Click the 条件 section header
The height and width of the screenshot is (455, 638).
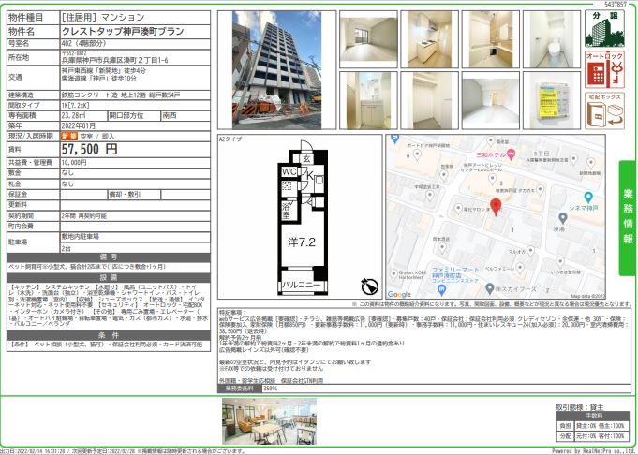(109, 335)
